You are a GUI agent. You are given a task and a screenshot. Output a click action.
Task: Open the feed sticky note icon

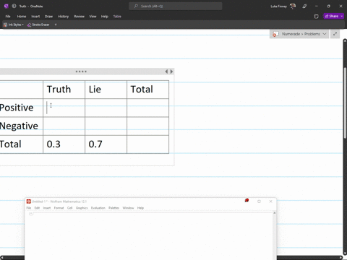[x=317, y=17]
